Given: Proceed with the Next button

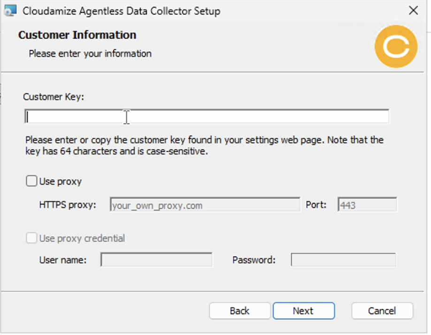Looking at the screenshot, I should 304,311.
